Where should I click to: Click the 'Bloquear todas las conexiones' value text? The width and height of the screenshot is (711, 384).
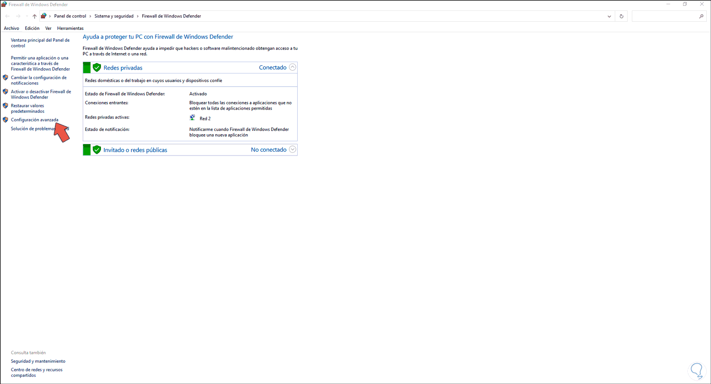click(x=240, y=105)
